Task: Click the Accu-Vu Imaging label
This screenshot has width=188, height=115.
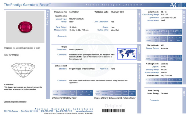Action: coord(11,55)
